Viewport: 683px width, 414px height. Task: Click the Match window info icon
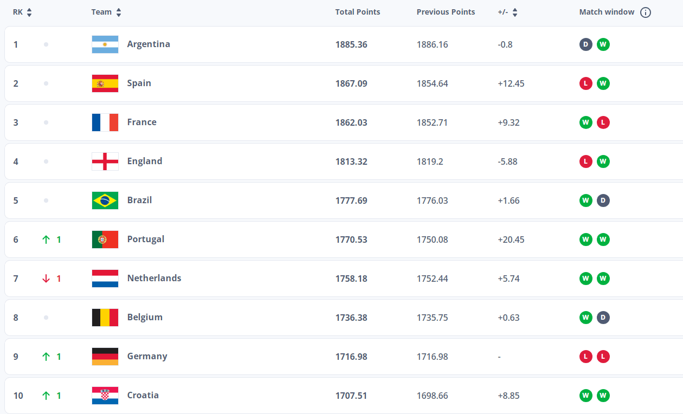pyautogui.click(x=645, y=12)
